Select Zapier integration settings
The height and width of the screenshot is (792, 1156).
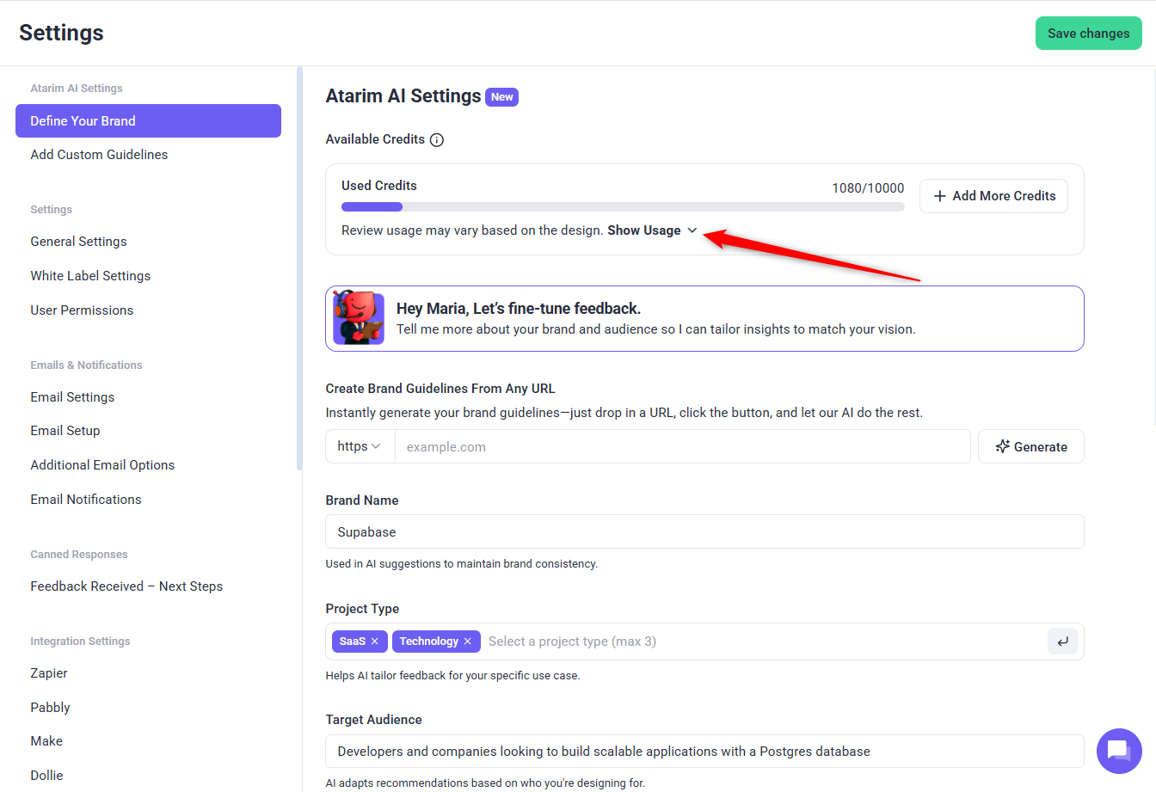pos(49,673)
